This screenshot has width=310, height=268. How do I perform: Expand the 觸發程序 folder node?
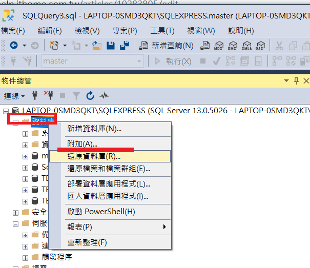pyautogui.click(x=25, y=258)
